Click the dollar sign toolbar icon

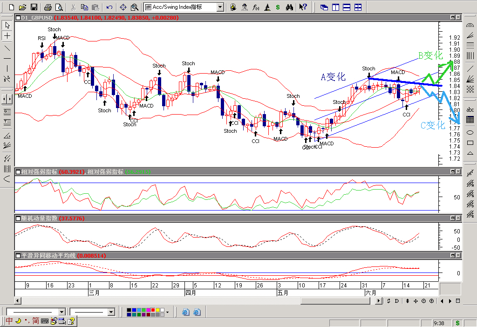pyautogui.click(x=278, y=7)
